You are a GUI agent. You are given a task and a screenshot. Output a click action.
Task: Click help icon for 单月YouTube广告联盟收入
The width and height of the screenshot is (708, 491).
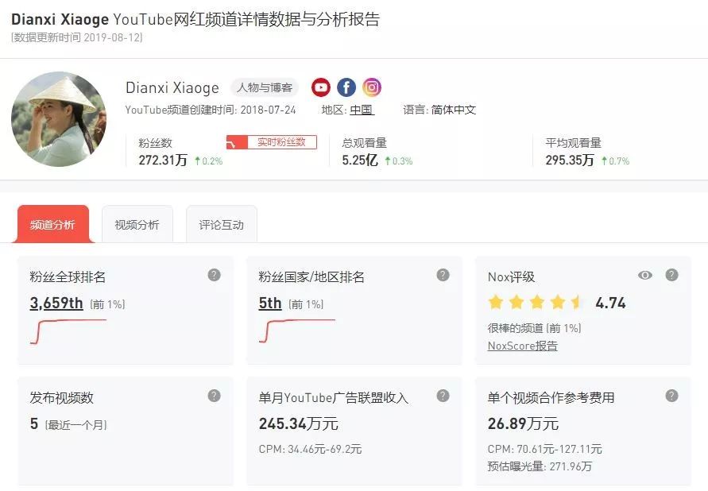pos(443,396)
